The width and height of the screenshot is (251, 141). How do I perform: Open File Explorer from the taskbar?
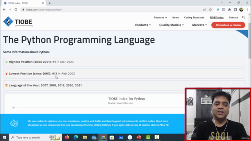[85, 137]
